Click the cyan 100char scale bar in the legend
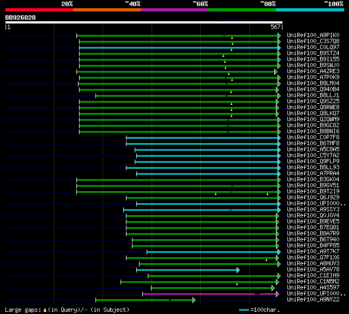Screen dimensions: 349x314 click(x=244, y=310)
